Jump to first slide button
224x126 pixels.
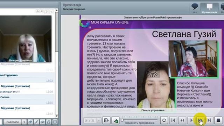[173, 120]
